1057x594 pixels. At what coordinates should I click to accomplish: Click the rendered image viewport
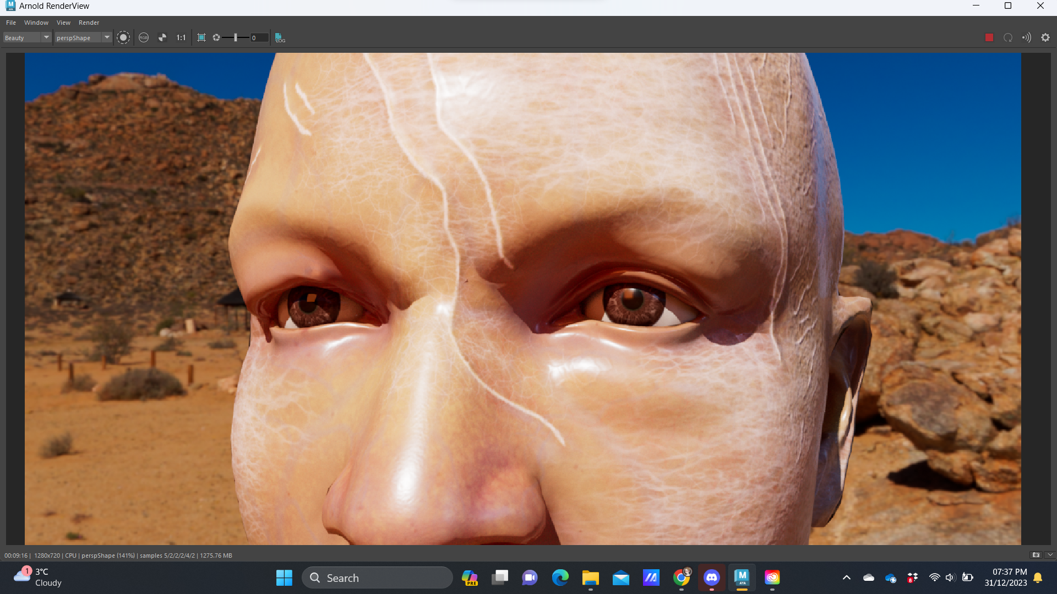point(522,299)
